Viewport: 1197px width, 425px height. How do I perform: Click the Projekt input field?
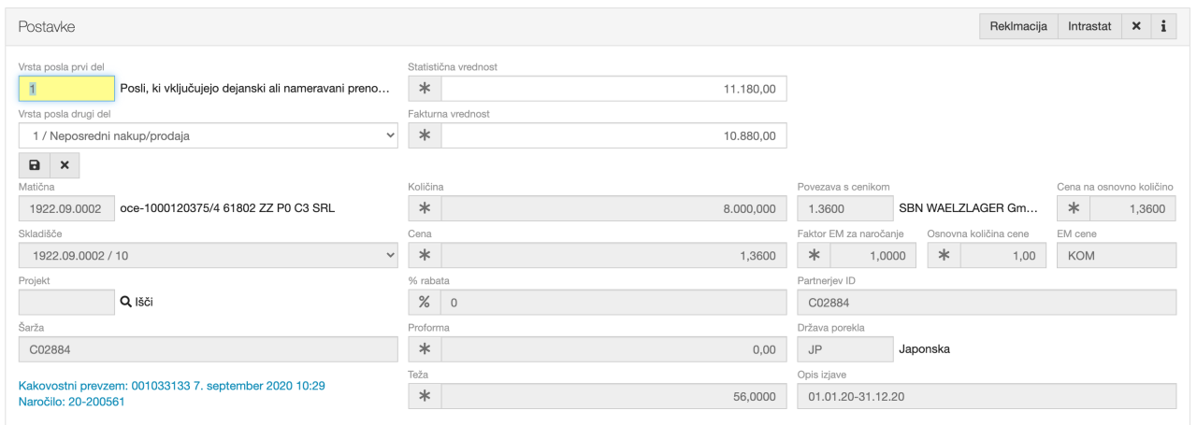66,302
